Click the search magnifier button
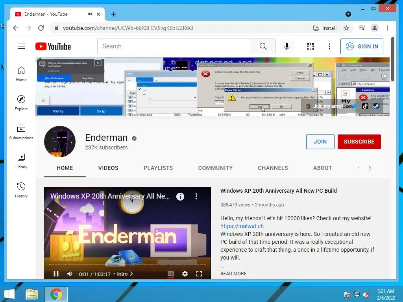Image resolution: width=403 pixels, height=302 pixels. 263,46
